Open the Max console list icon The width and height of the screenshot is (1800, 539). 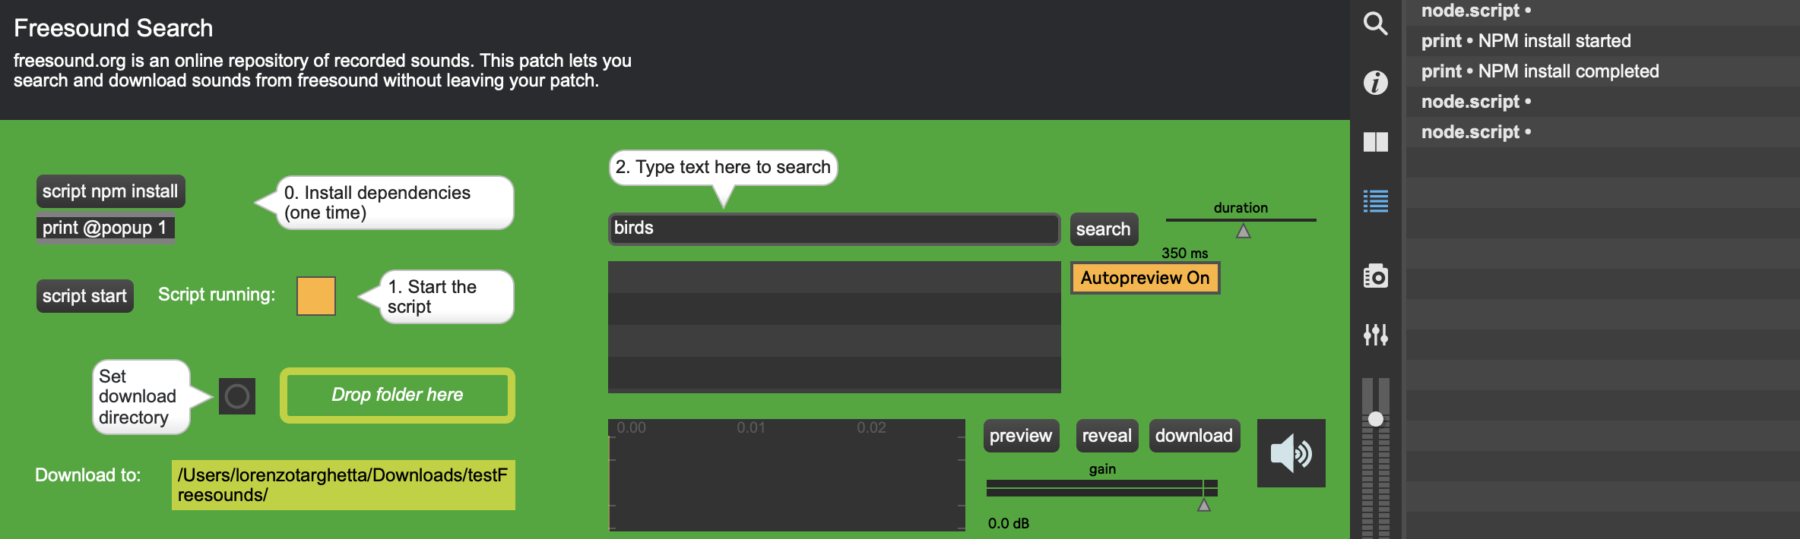coord(1375,201)
